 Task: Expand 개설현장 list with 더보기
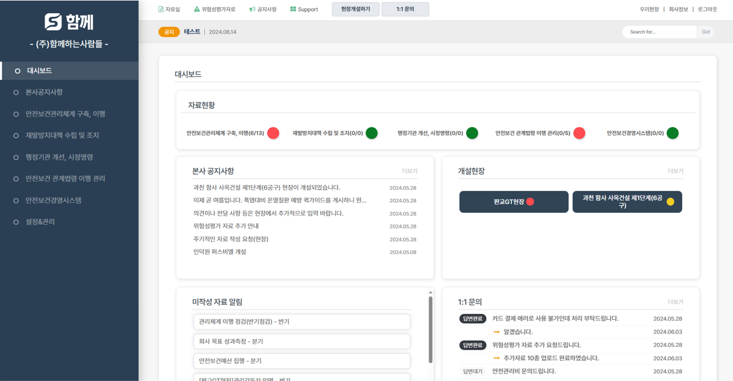(x=675, y=171)
